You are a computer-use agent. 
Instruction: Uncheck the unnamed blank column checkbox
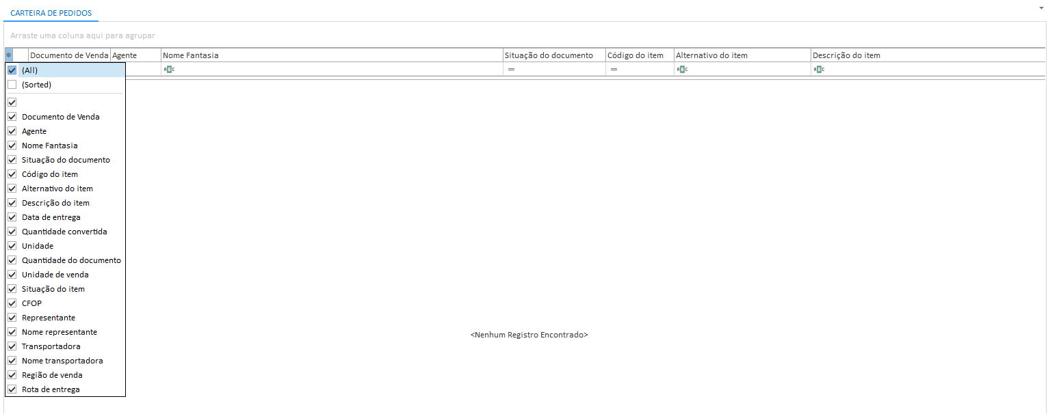tap(12, 102)
